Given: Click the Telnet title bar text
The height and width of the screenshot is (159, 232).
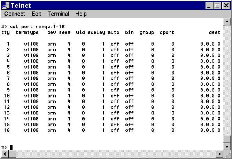Looking at the screenshot, I should coord(21,6).
